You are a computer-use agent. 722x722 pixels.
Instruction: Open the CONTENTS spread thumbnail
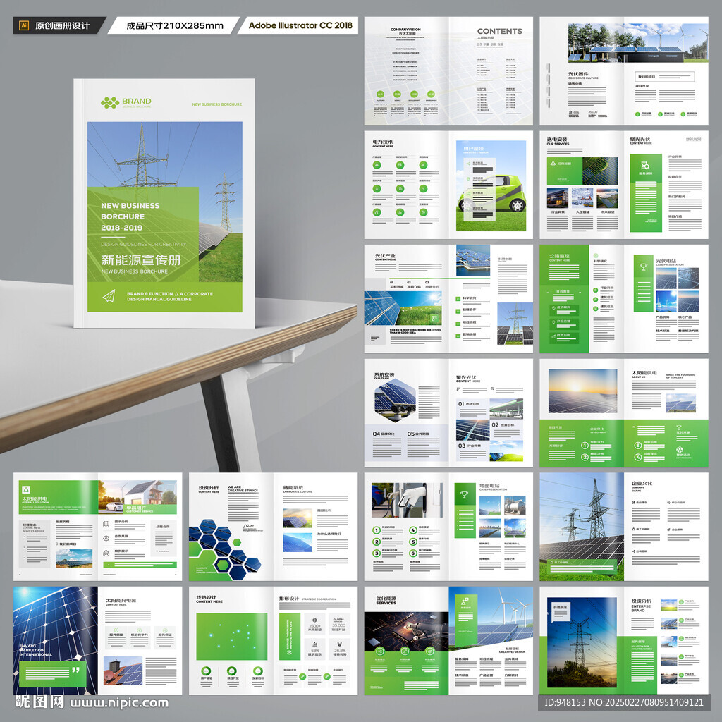(x=448, y=71)
